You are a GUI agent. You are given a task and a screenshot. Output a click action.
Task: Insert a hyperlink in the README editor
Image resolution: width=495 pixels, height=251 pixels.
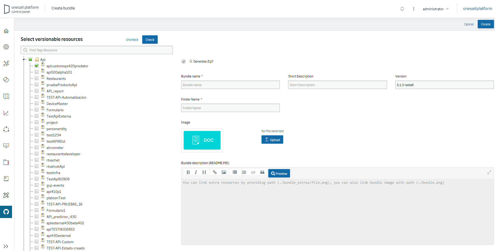215,172
